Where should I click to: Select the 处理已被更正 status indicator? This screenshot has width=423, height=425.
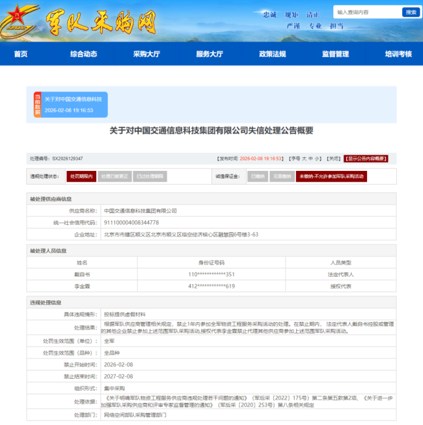(115, 176)
